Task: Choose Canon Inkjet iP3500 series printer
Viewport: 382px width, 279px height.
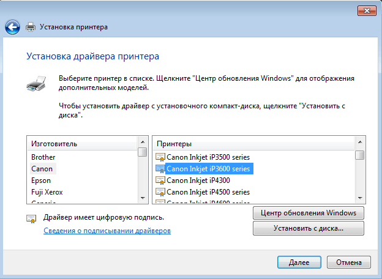Action: point(208,157)
